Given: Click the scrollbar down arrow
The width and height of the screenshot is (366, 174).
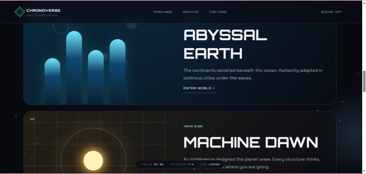Looking at the screenshot, I should point(364,171).
